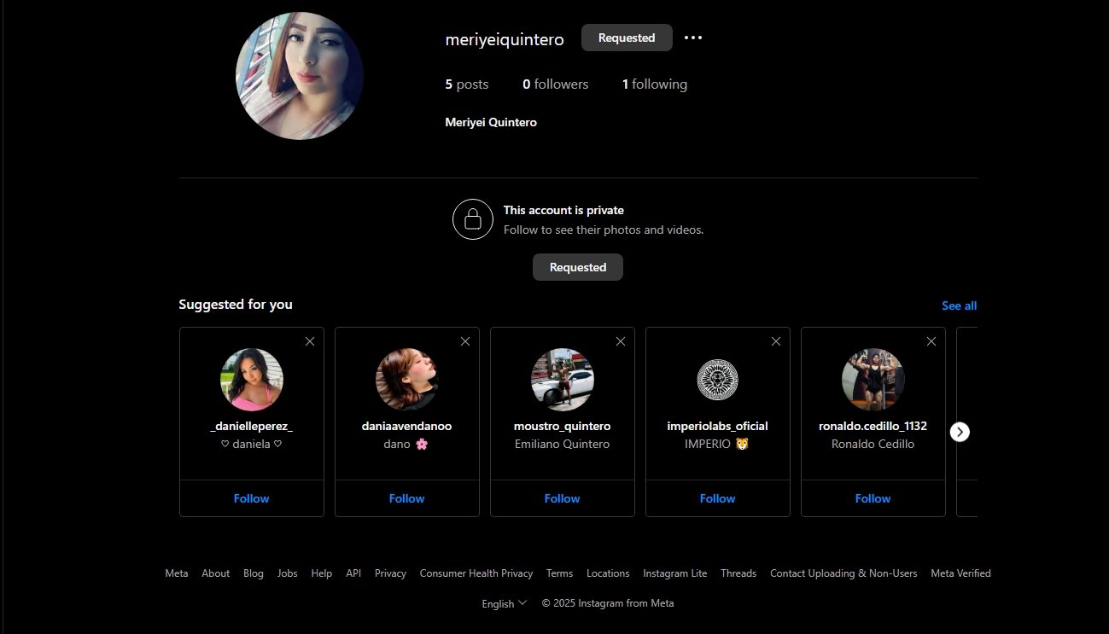Click the lock icon for the private account
This screenshot has width=1109, height=634.
[472, 219]
